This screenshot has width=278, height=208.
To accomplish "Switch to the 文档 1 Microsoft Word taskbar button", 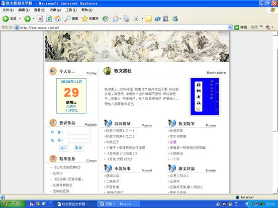I will [119, 204].
